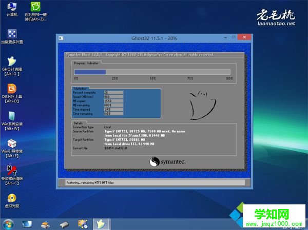The width and height of the screenshot is (308, 230).
Task: Open the 加载更多外置 desktop icon
Action: pyautogui.click(x=12, y=36)
